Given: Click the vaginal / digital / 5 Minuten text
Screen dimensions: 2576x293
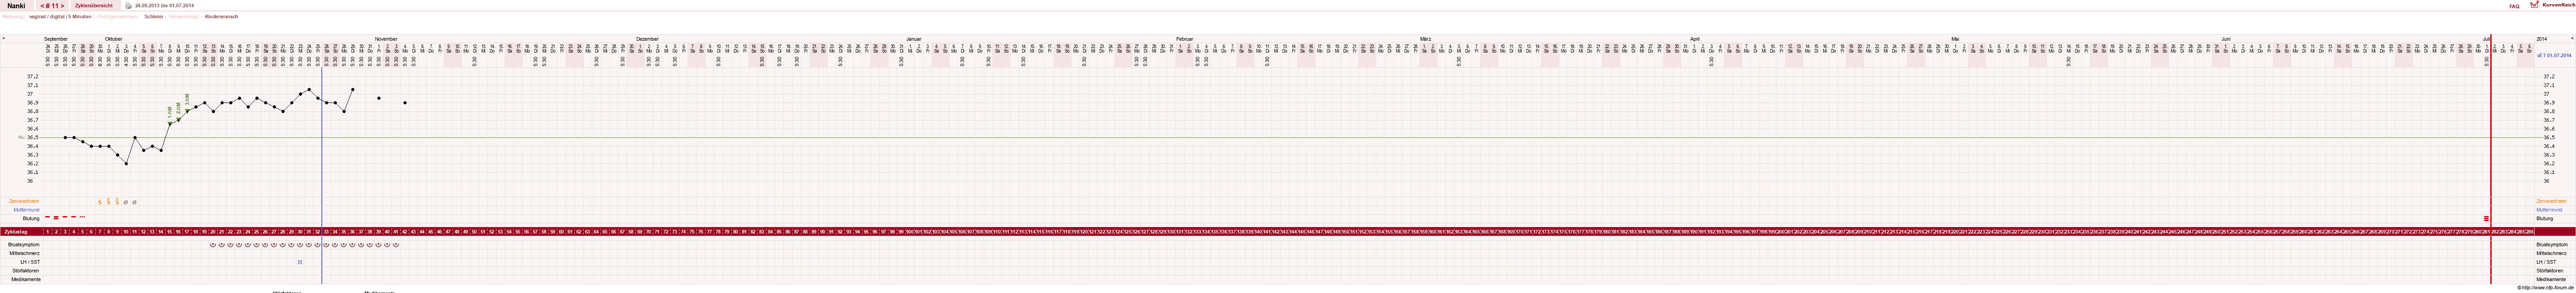Looking at the screenshot, I should pos(60,17).
